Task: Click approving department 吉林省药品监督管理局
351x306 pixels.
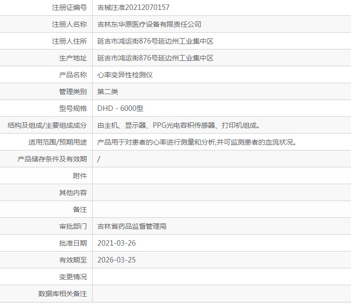Action: point(132,226)
